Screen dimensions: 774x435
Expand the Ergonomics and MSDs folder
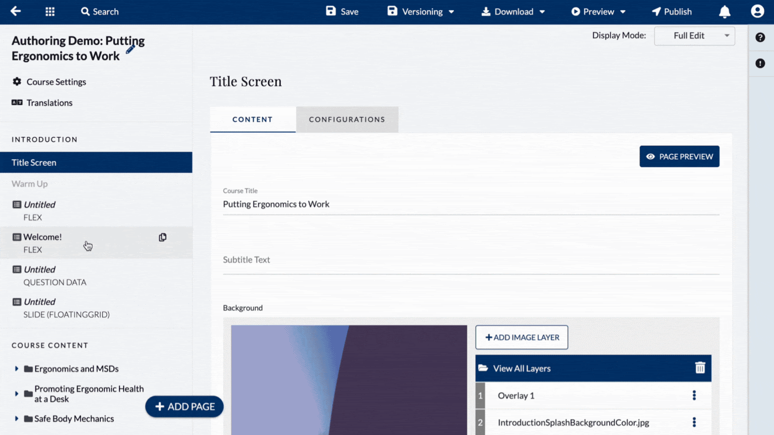[16, 369]
